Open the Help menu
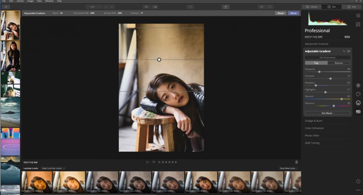Image resolution: width=363 pixels, height=195 pixels. 59,1
